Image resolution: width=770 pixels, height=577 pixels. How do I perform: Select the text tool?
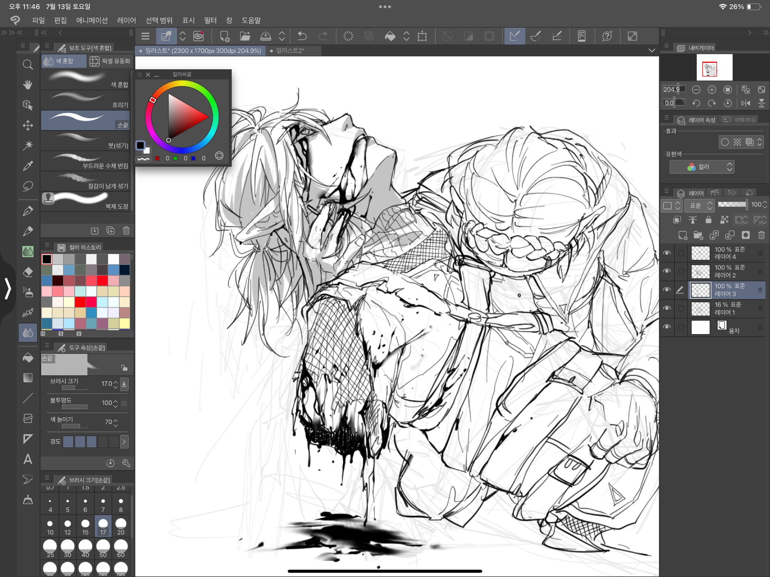tap(28, 459)
